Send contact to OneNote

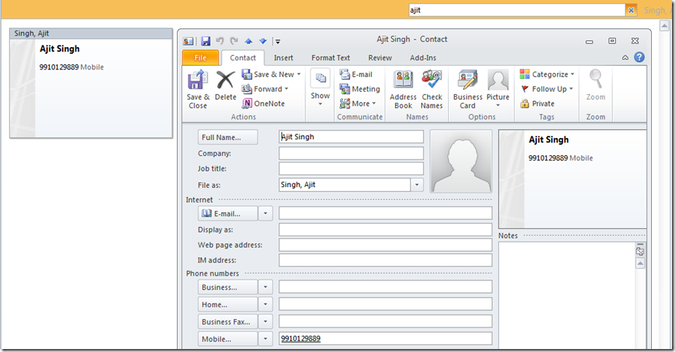(264, 104)
